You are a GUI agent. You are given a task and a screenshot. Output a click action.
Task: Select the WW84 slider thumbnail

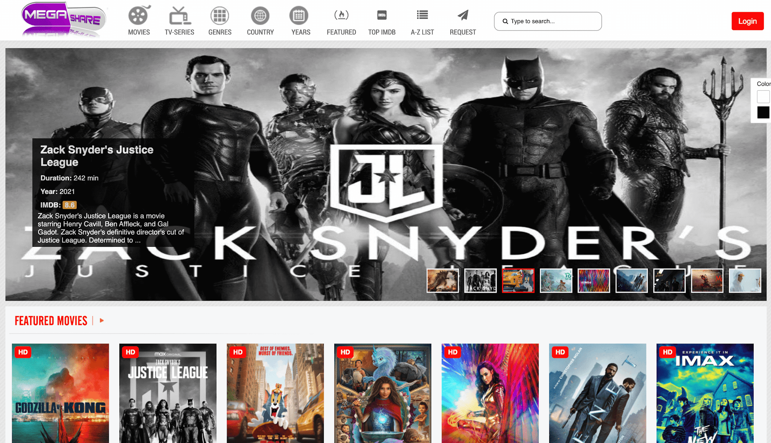click(x=594, y=281)
